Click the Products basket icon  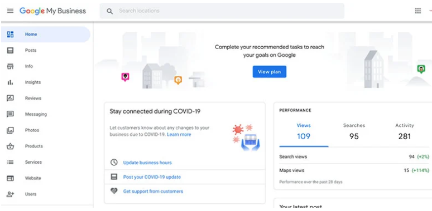[10, 146]
